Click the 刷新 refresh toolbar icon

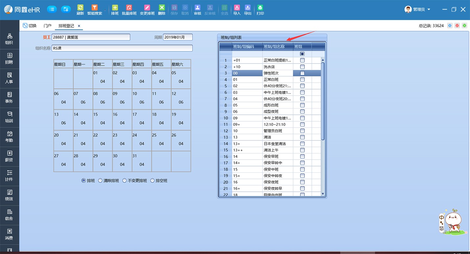pos(80,10)
